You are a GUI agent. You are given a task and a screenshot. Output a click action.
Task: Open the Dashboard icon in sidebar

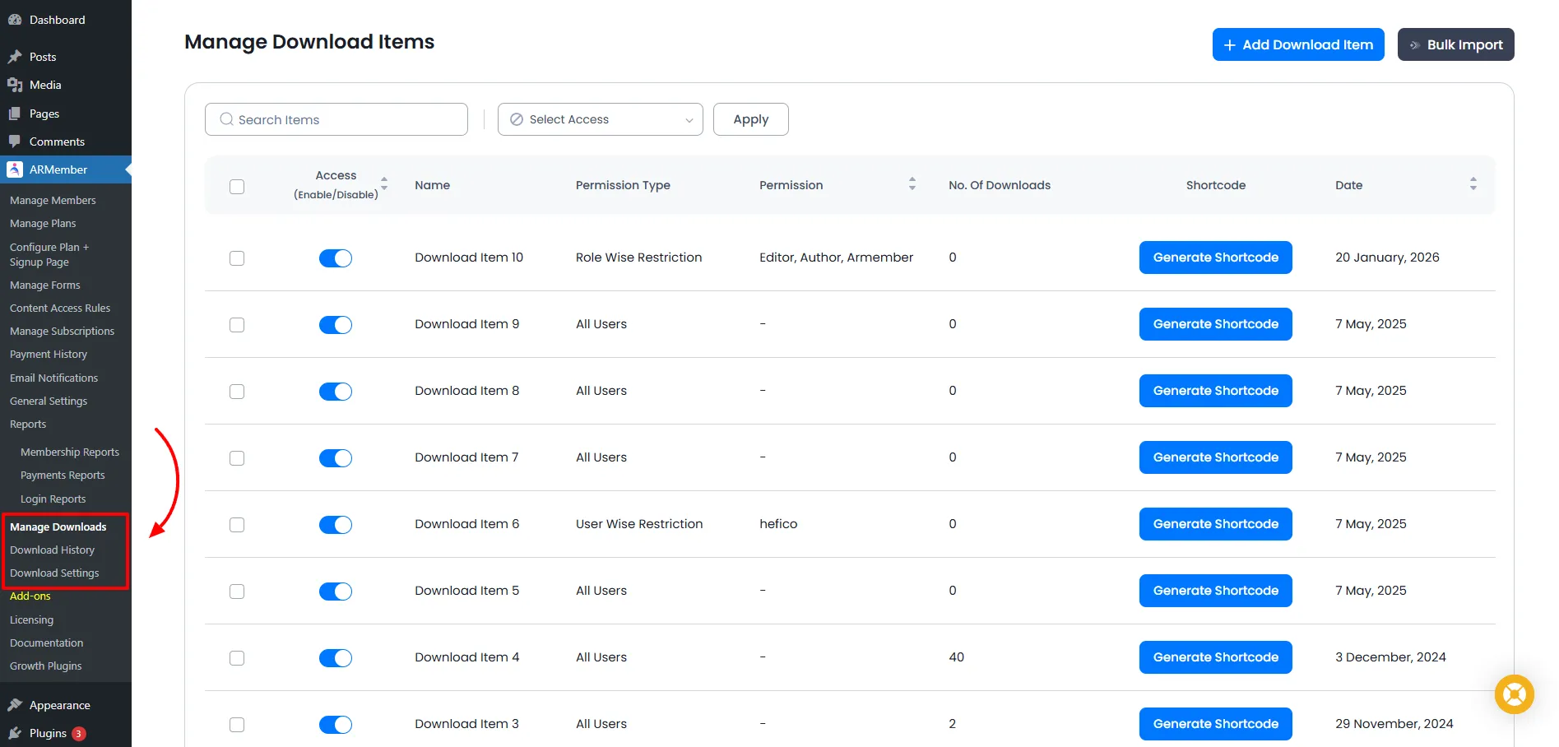(15, 19)
